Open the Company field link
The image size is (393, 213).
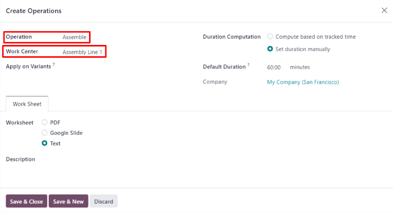tap(302, 82)
